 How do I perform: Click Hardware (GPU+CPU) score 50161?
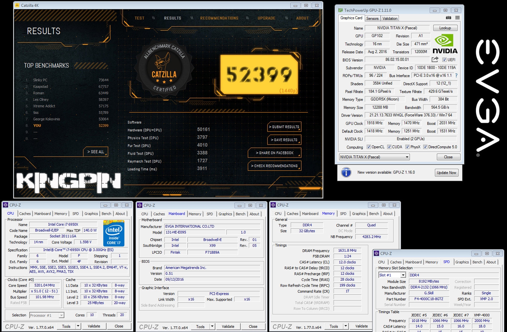[x=204, y=130]
